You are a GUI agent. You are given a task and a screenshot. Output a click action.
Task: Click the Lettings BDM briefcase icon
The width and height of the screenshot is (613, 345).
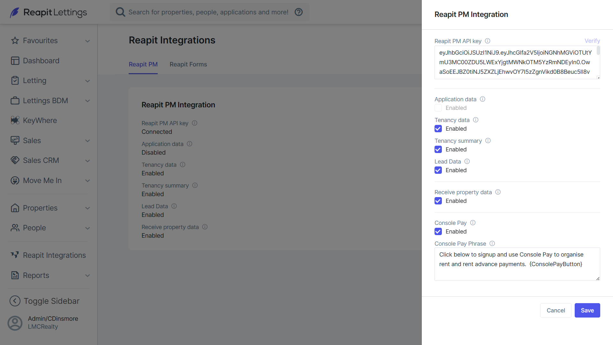[15, 101]
